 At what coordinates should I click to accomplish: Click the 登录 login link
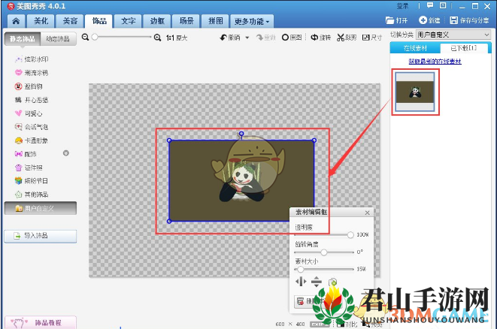pyautogui.click(x=402, y=6)
